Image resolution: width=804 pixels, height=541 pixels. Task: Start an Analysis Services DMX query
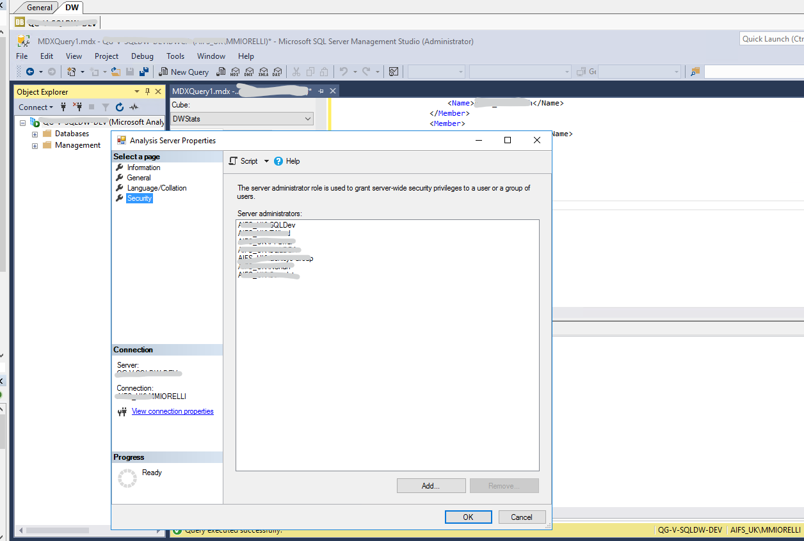pyautogui.click(x=249, y=72)
